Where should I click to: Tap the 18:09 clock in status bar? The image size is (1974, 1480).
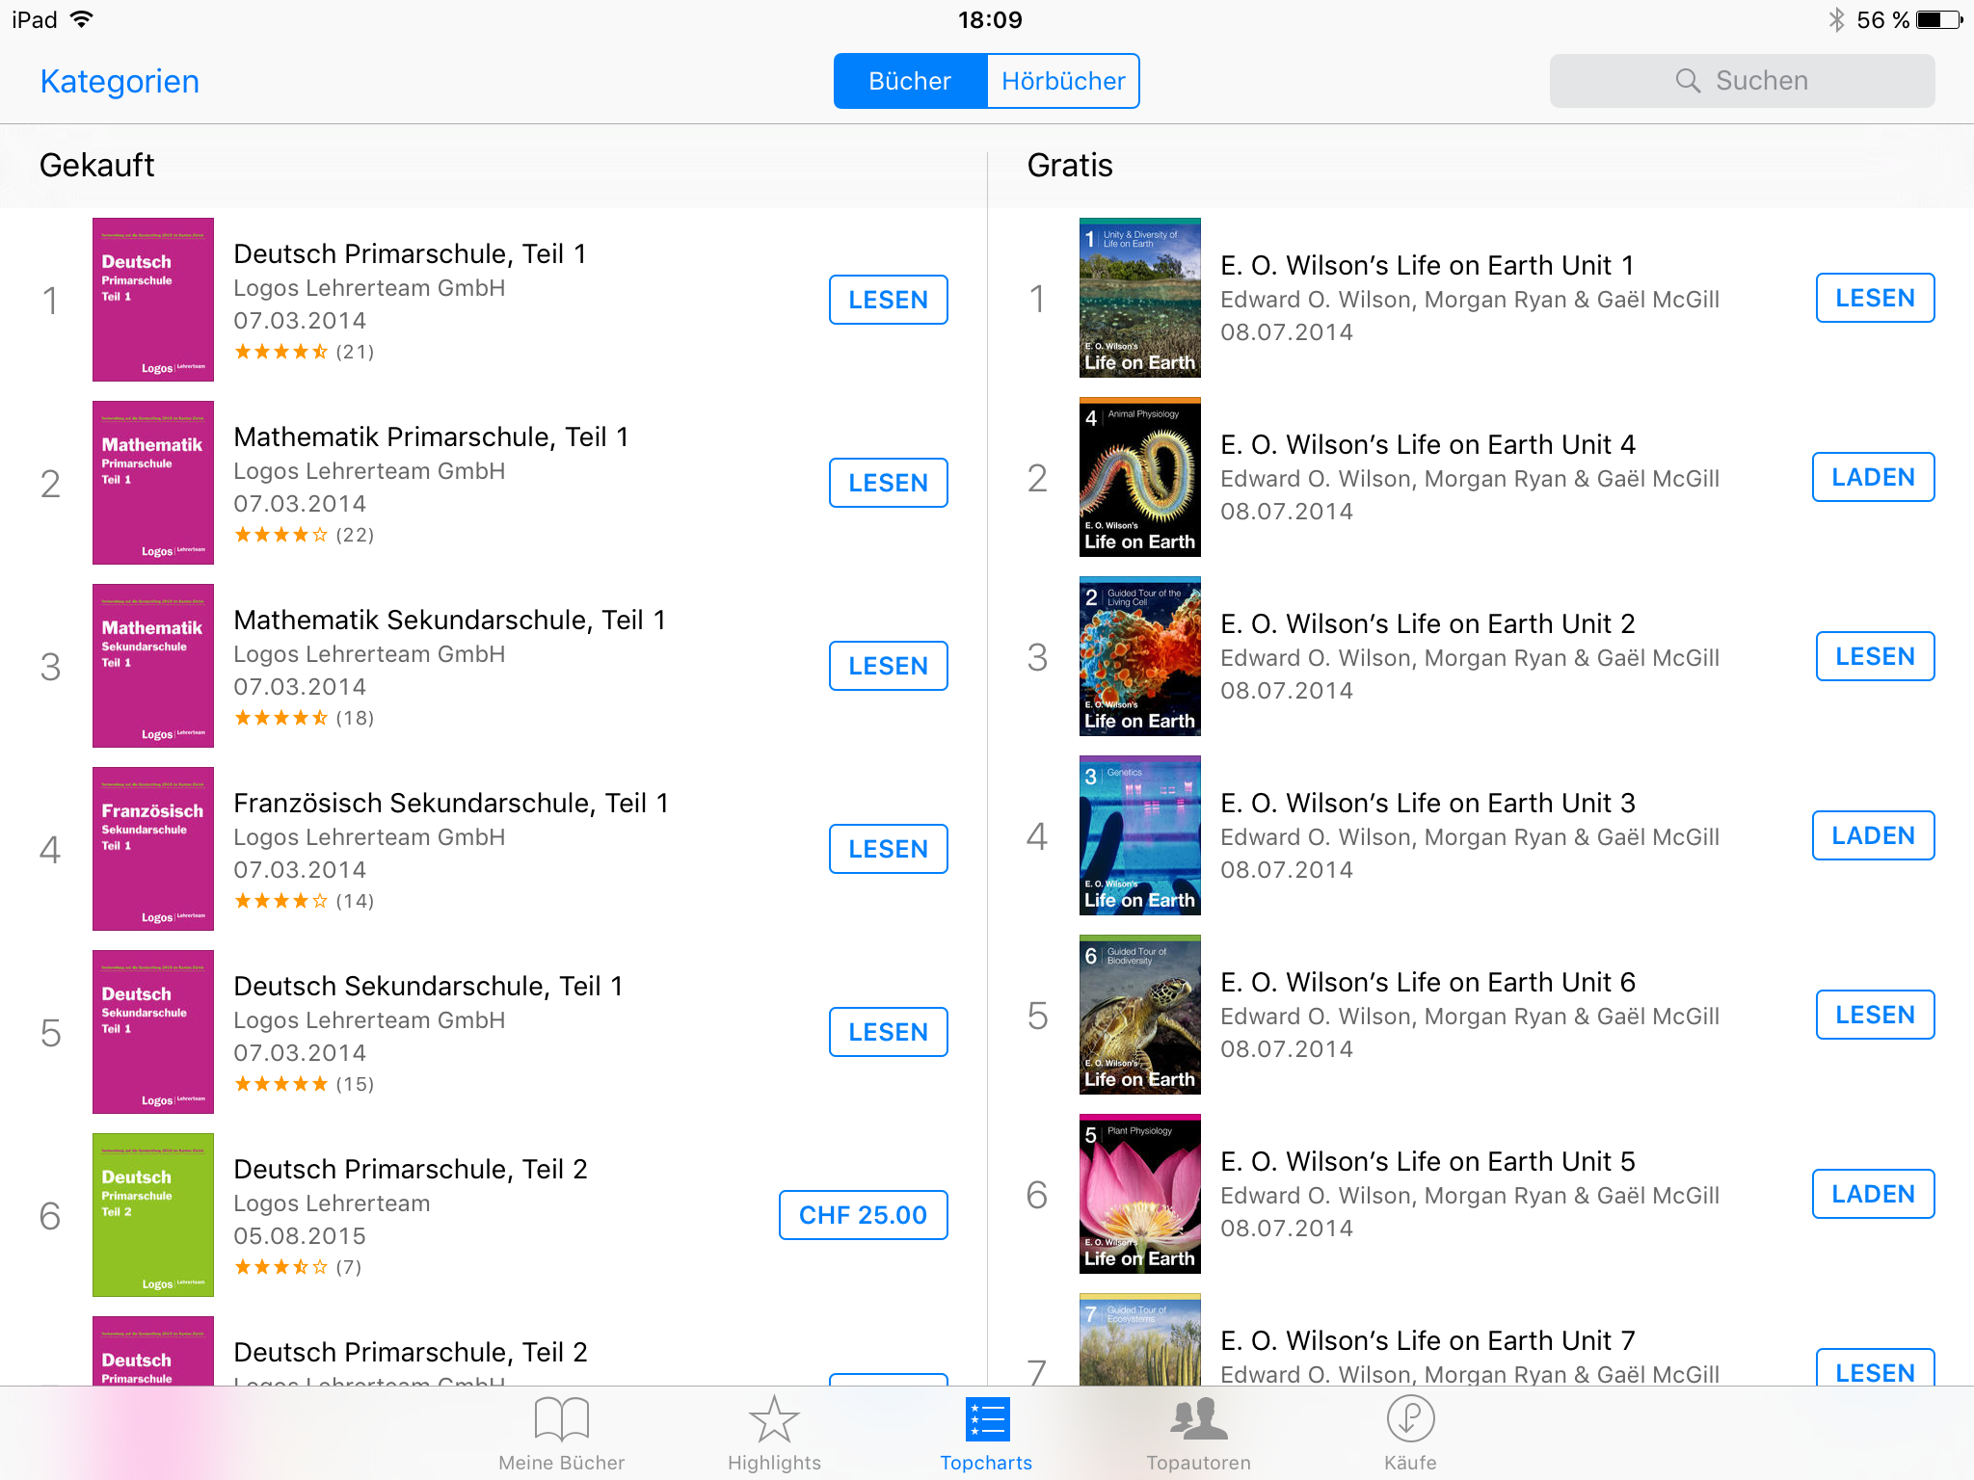[x=990, y=19]
